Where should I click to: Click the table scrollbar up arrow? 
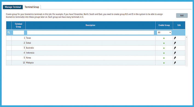pos(186,37)
